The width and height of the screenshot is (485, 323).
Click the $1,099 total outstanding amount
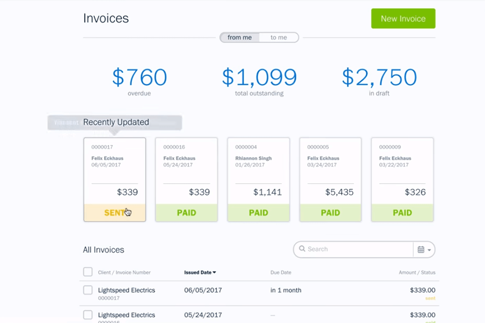(x=259, y=77)
